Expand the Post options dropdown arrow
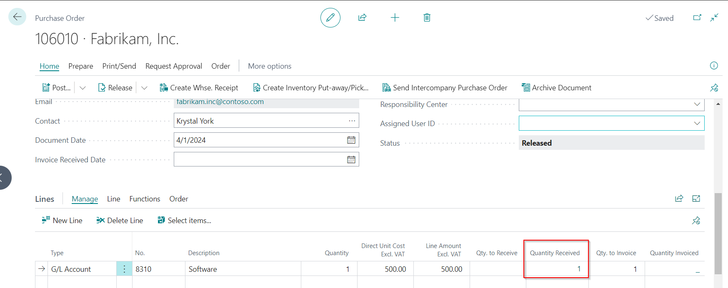The image size is (728, 288). (x=83, y=88)
